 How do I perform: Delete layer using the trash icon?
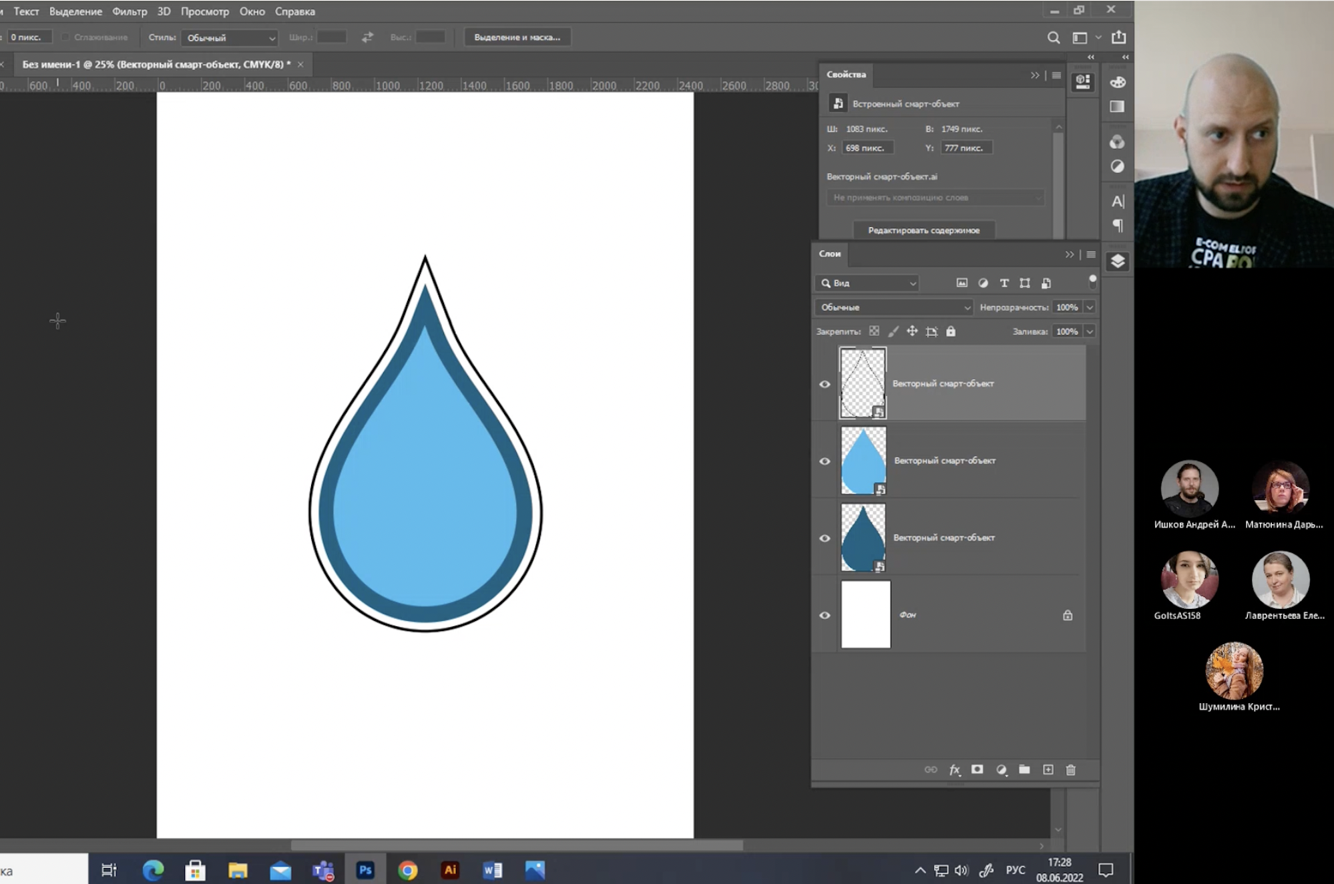pyautogui.click(x=1071, y=770)
